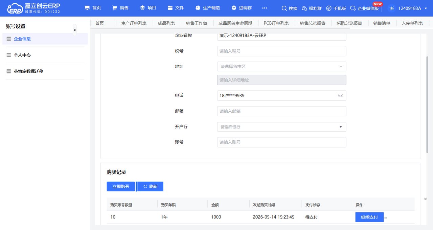This screenshot has width=433, height=230.
Task: Click the 浙 user avatar
Action: coord(391,8)
